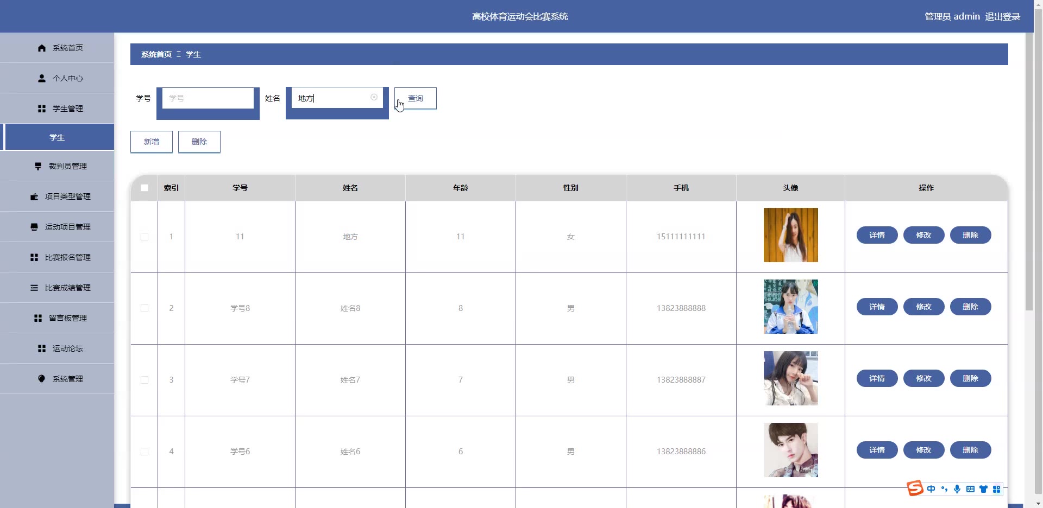Screen dimensions: 1043x508
Task: Click 修改 for student 姓名8
Action: (x=924, y=307)
